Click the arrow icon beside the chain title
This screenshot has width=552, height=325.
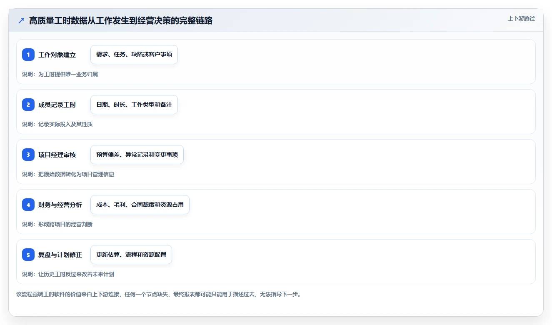[21, 21]
